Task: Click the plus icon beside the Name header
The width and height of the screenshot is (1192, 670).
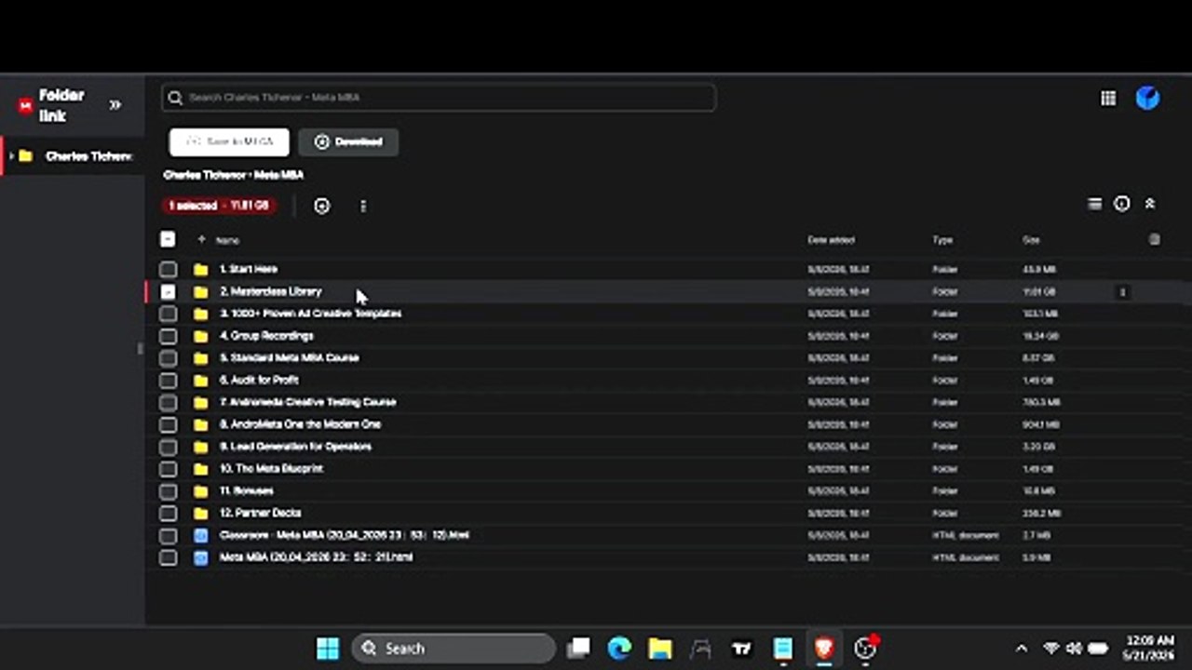Action: [x=201, y=239]
